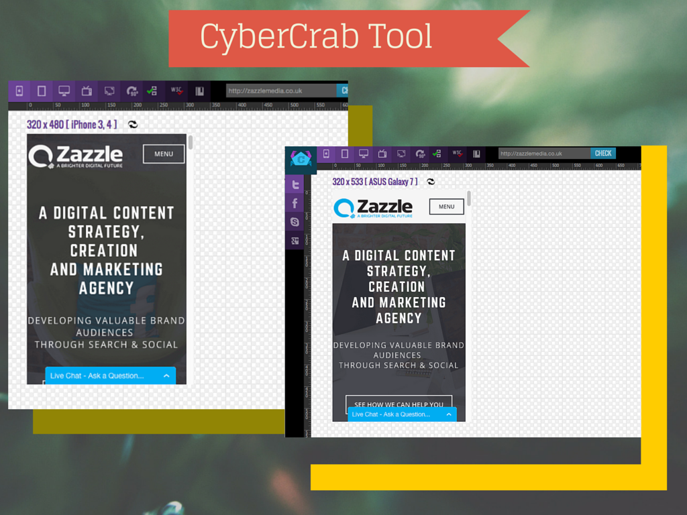Open the MENU button in the ASUS preview
The height and width of the screenshot is (515, 687).
(446, 207)
